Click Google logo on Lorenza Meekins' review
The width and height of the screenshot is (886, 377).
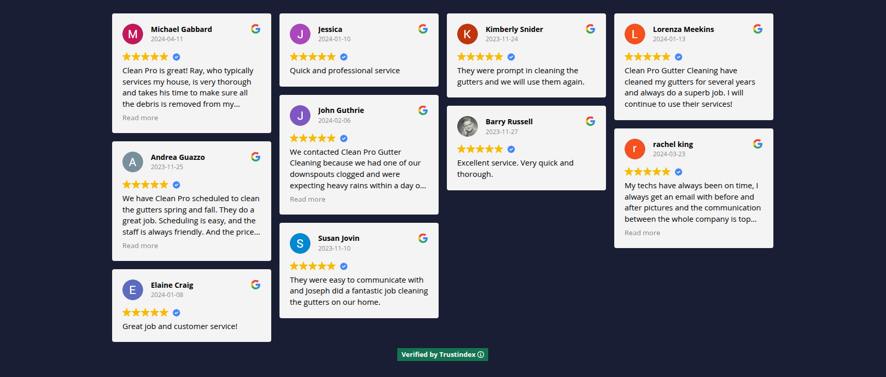[x=758, y=29]
